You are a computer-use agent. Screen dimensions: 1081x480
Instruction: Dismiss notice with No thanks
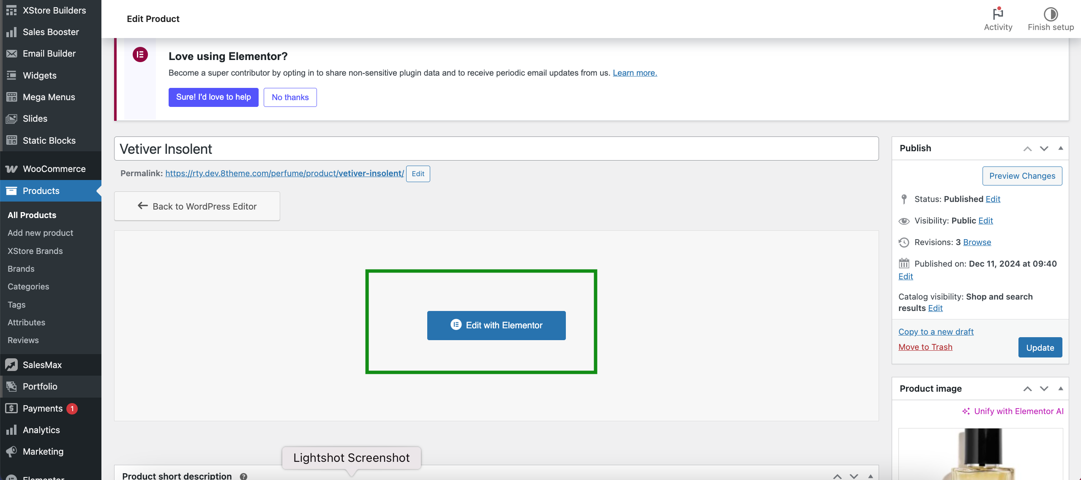tap(290, 97)
